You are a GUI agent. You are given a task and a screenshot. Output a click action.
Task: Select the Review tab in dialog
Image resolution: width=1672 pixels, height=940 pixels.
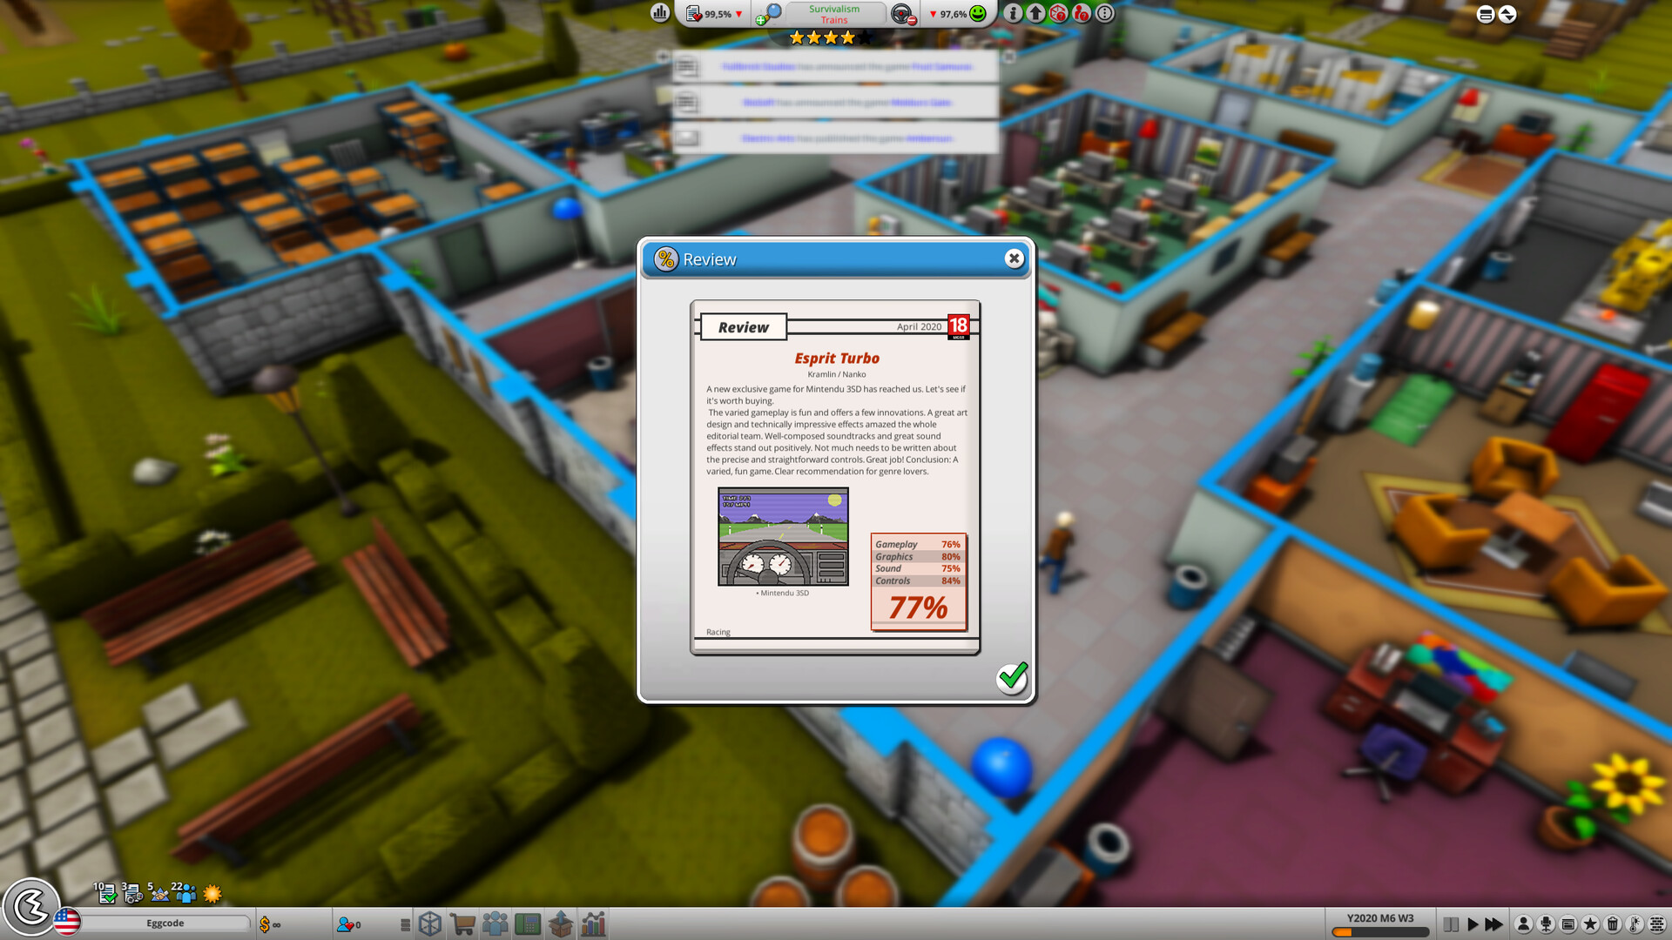point(743,327)
